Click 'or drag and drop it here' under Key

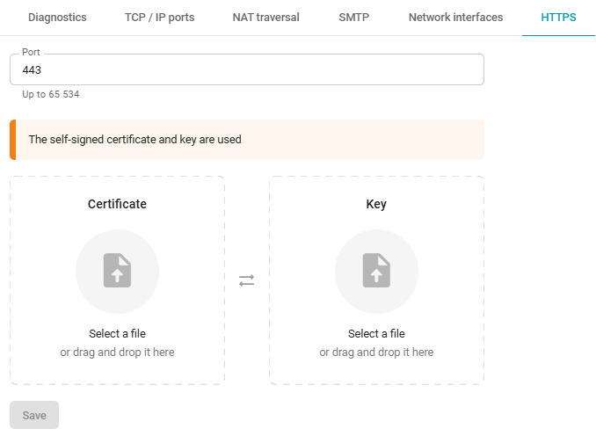(x=376, y=352)
